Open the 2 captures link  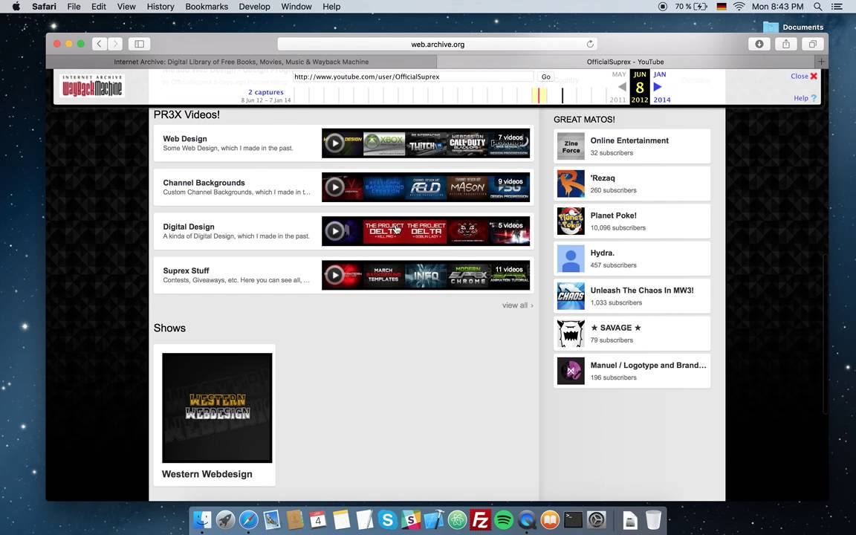(x=266, y=92)
